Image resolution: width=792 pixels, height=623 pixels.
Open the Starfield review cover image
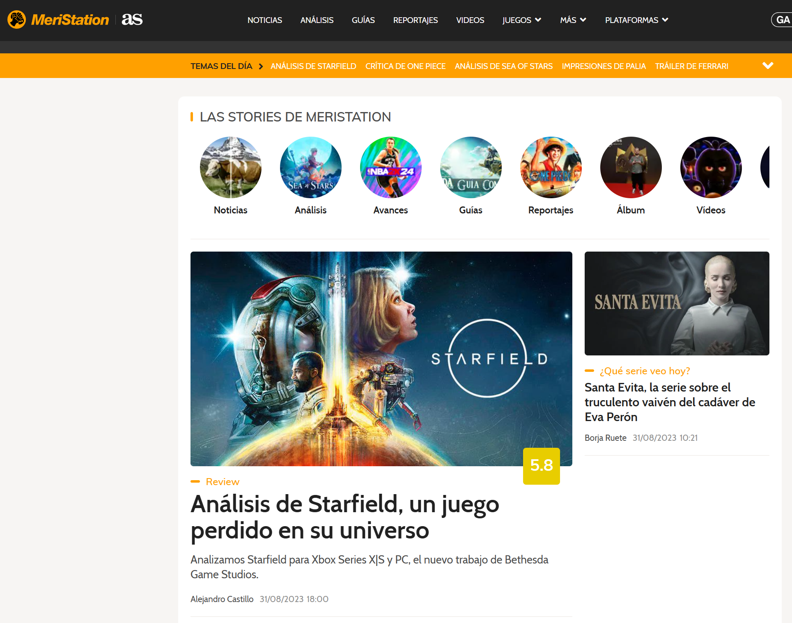coord(381,359)
